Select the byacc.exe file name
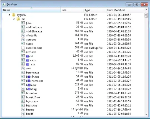Viewport: 150px width, 119px height. [x=32, y=101]
